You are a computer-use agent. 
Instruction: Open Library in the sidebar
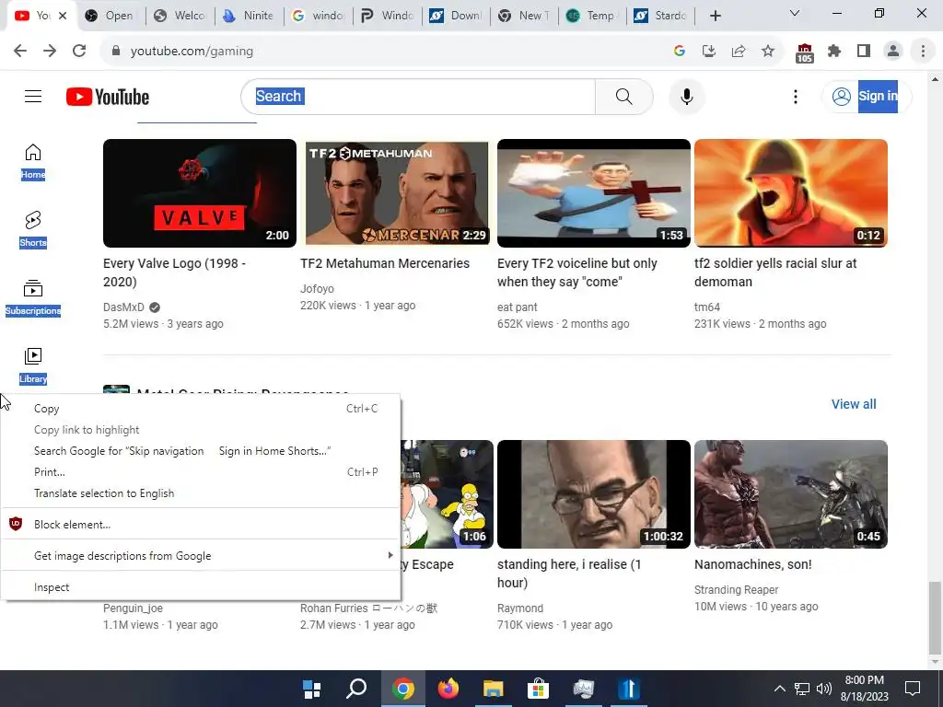pos(33,365)
